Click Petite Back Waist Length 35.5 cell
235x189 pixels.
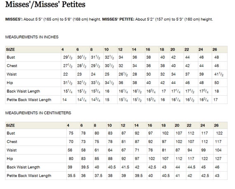[71, 176]
